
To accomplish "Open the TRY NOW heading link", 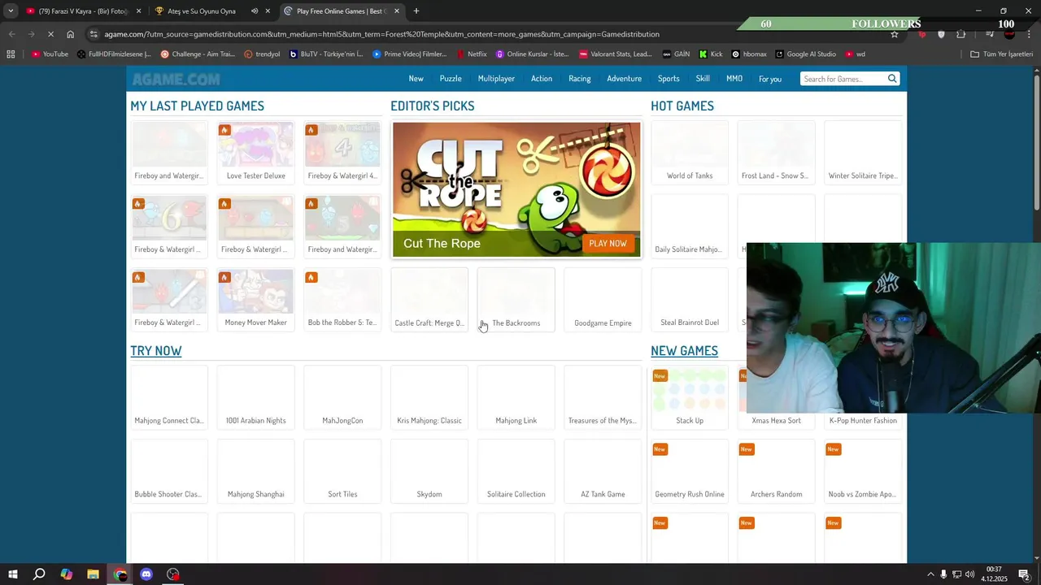I will tap(156, 350).
